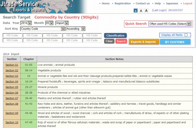
Task: Switch to the Japanese language
Action: 172,4
